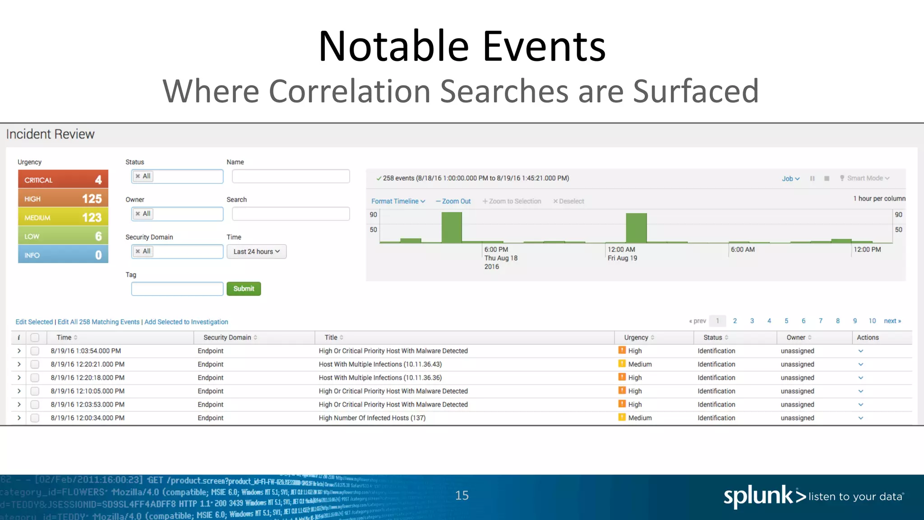The image size is (924, 520).
Task: Expand the 1:03:54.000 PM event row
Action: coord(19,351)
